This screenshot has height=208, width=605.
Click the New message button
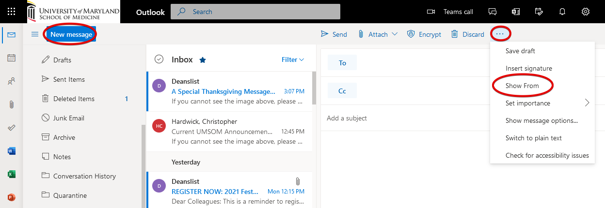[x=71, y=34]
